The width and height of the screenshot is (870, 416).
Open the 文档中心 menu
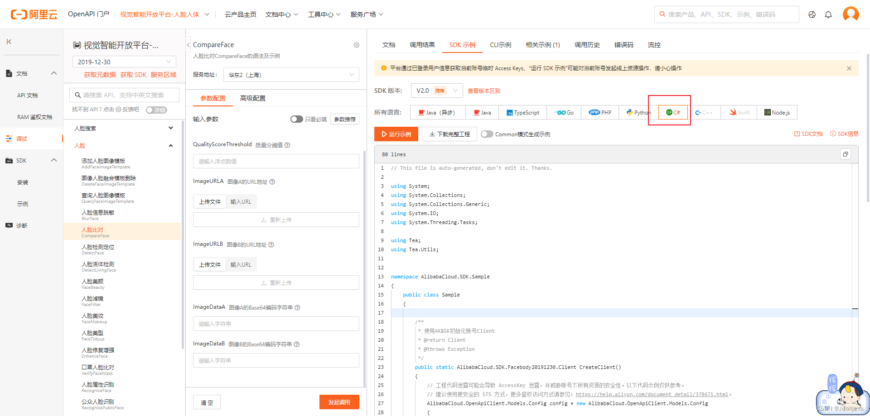282,14
